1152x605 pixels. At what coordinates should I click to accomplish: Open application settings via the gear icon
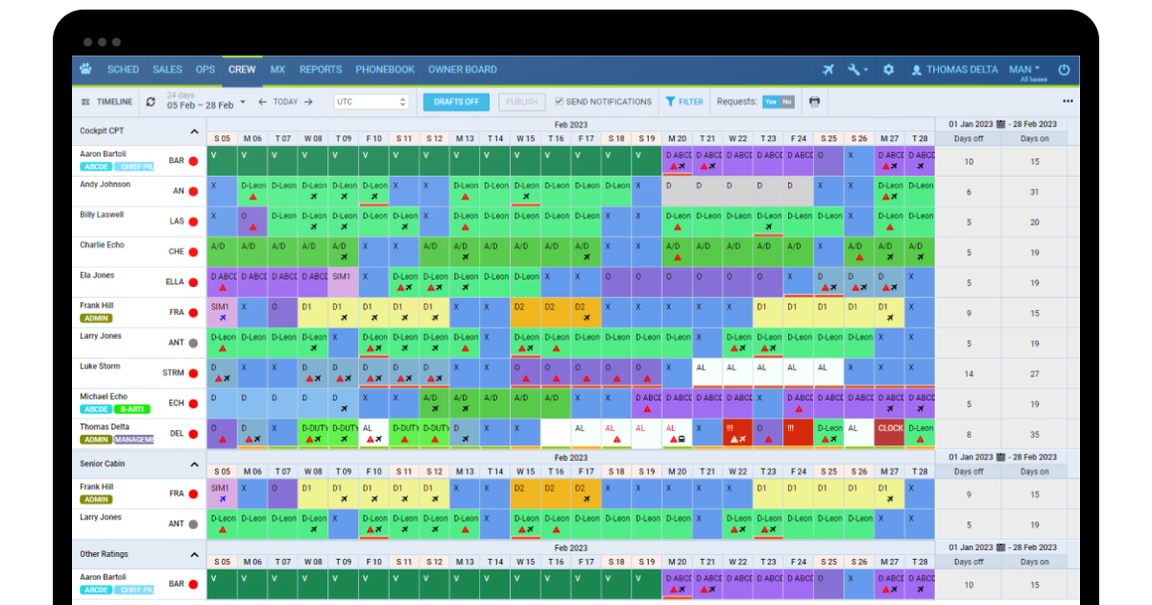(x=888, y=69)
